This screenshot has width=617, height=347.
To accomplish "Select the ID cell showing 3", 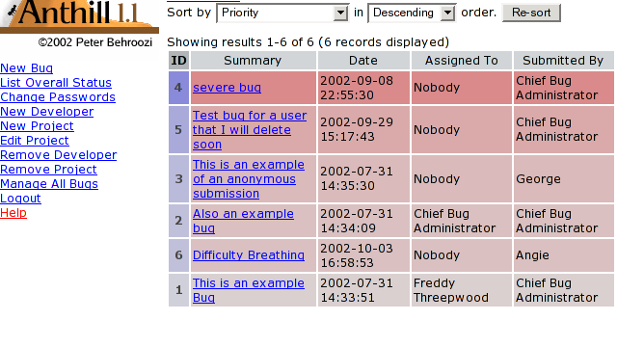I will coord(178,179).
